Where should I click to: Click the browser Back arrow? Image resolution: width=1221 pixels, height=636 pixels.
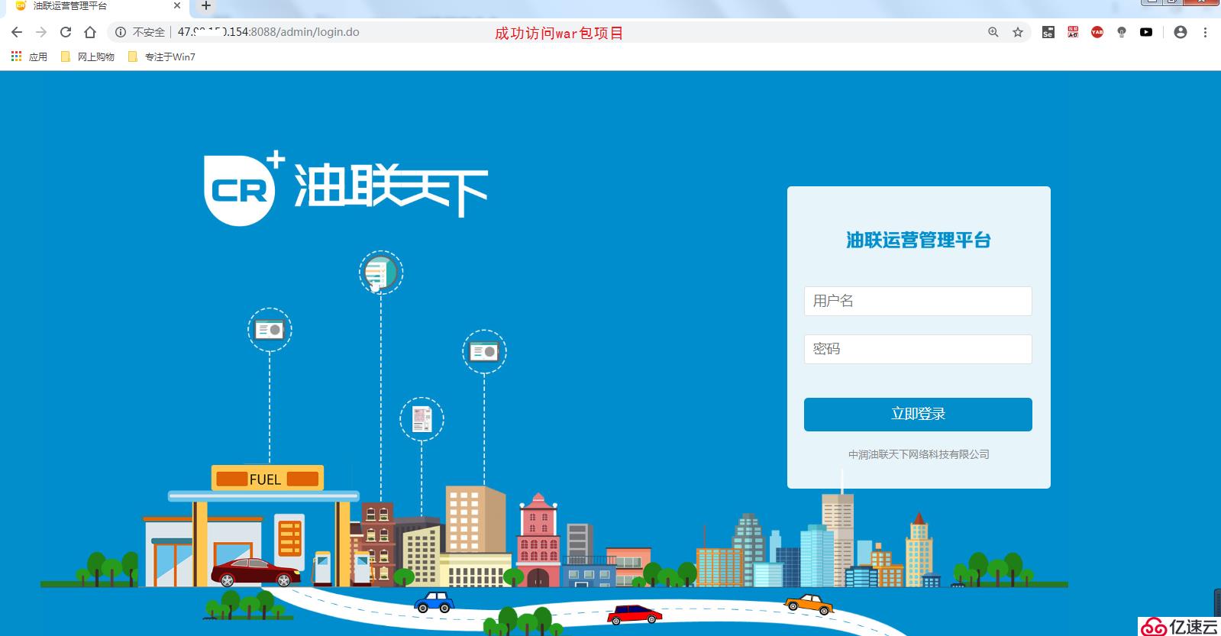tap(17, 32)
